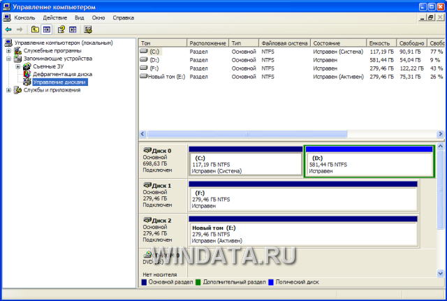Click the action pane toolbar icon next to Help
This screenshot has width=447, height=301.
point(73,29)
